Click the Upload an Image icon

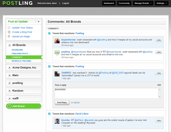9,36
